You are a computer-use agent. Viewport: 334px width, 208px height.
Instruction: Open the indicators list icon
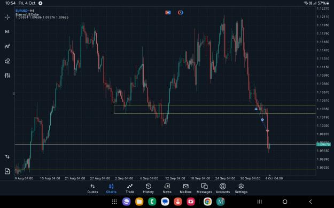7,46
